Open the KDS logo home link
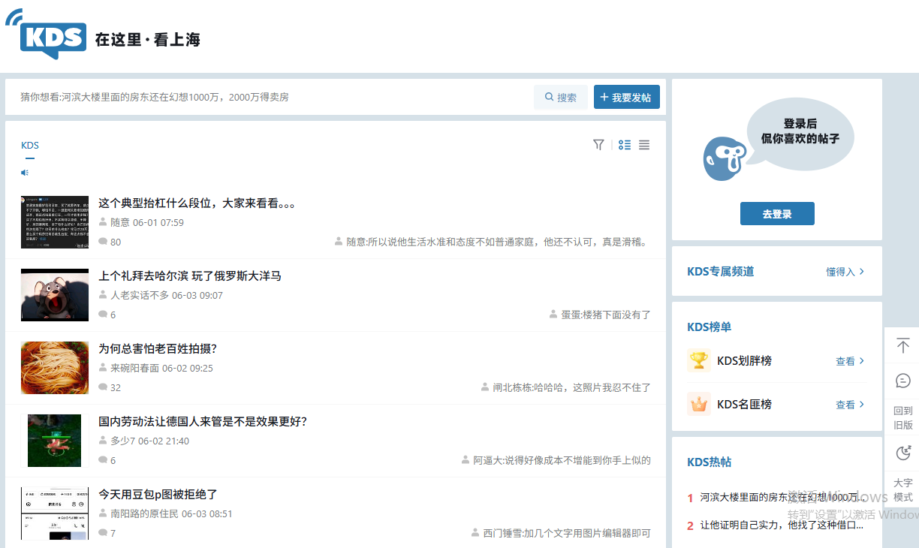This screenshot has width=919, height=548. (x=45, y=35)
